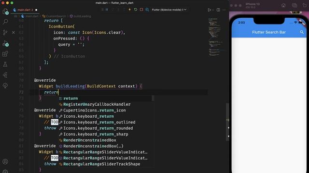Open the widget inspector icon in debug toolbar
This screenshot has width=309, height=173.
(x=147, y=10)
